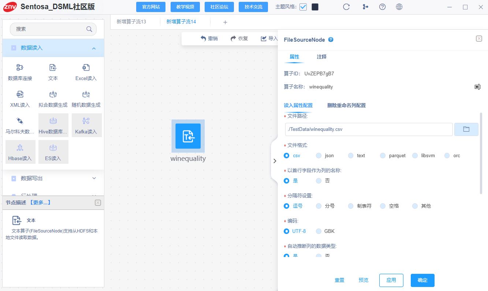Select the Kafka读入 node icon
This screenshot has height=291, width=488.
[86, 121]
